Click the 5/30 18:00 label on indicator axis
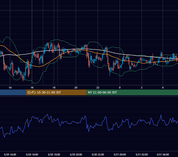The height and width of the screenshot is (157, 178). 54,154
